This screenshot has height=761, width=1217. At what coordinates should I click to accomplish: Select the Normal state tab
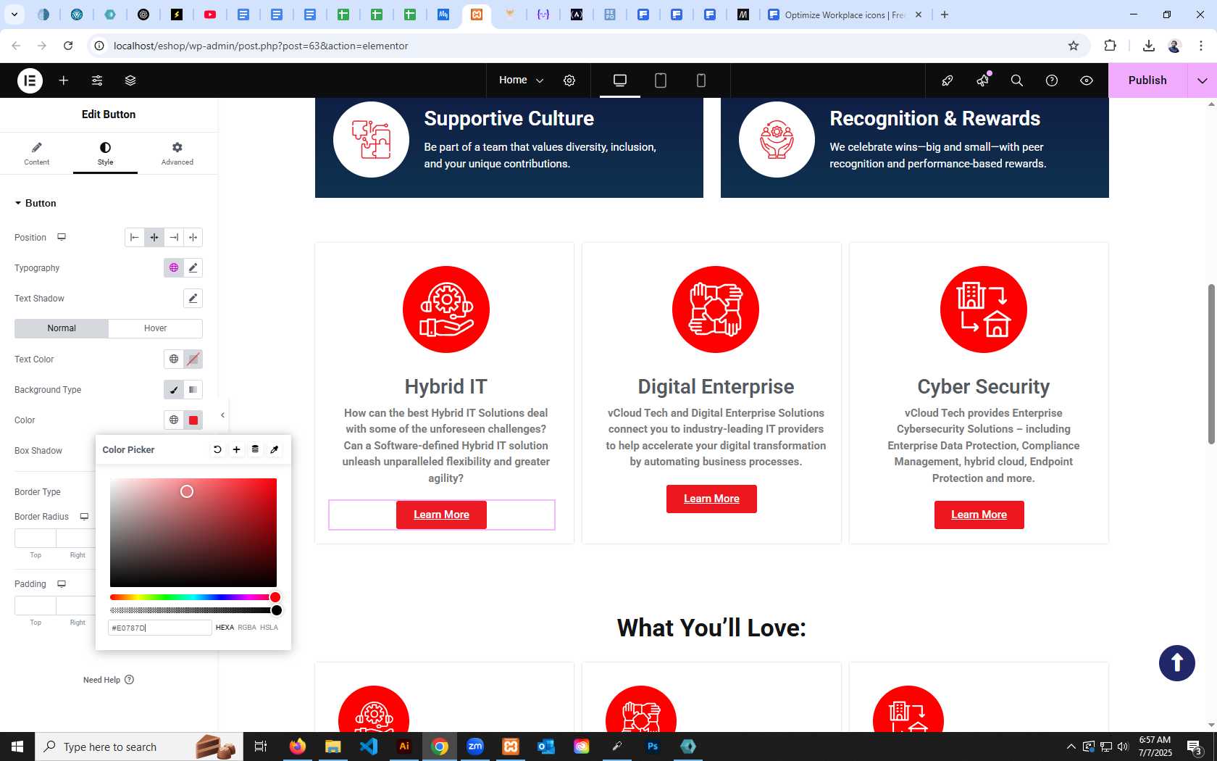(62, 328)
